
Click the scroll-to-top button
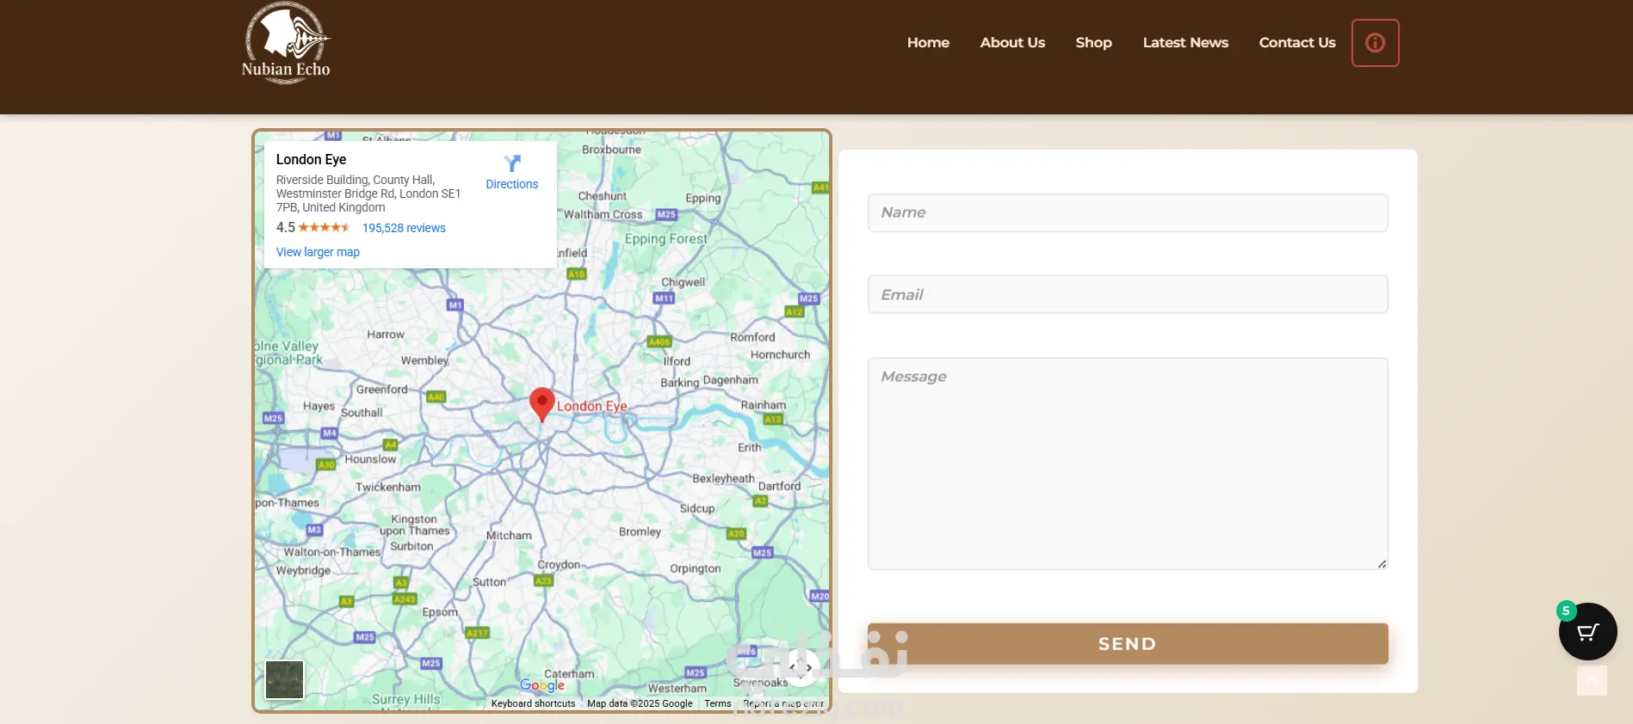point(1592,681)
